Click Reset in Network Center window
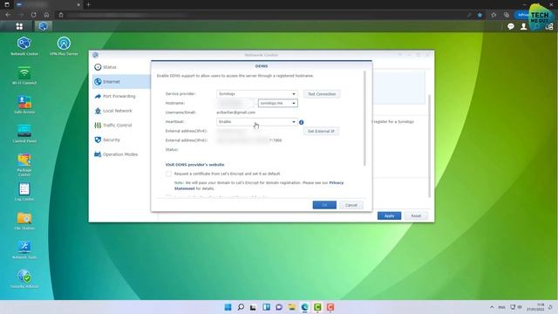The height and width of the screenshot is (314, 558). pos(416,215)
